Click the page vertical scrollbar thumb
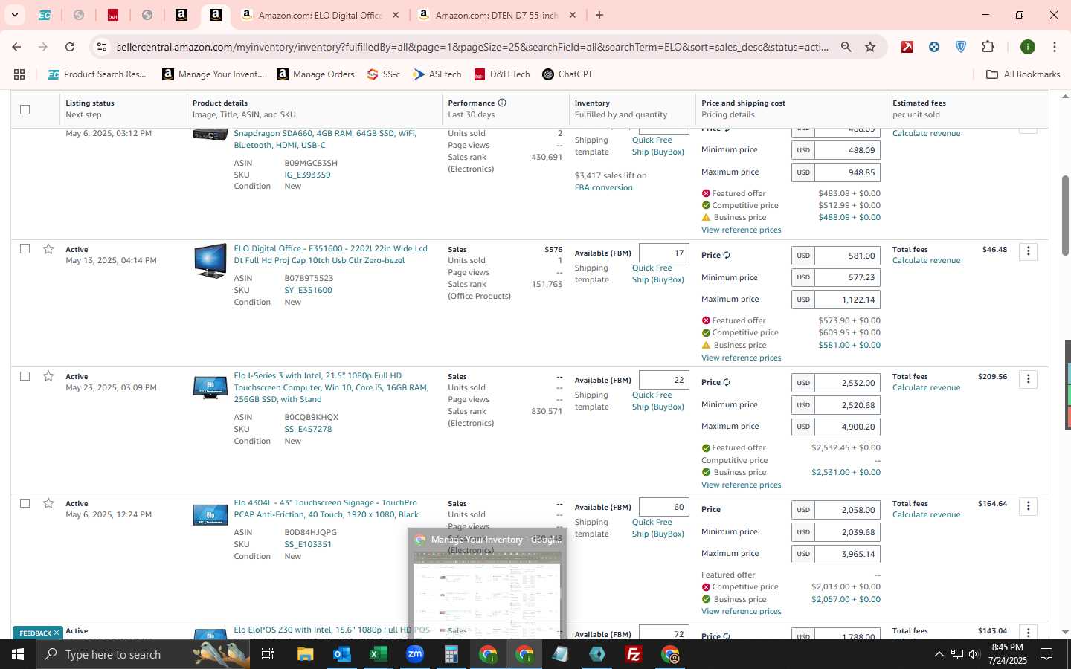The width and height of the screenshot is (1071, 669). click(1065, 216)
